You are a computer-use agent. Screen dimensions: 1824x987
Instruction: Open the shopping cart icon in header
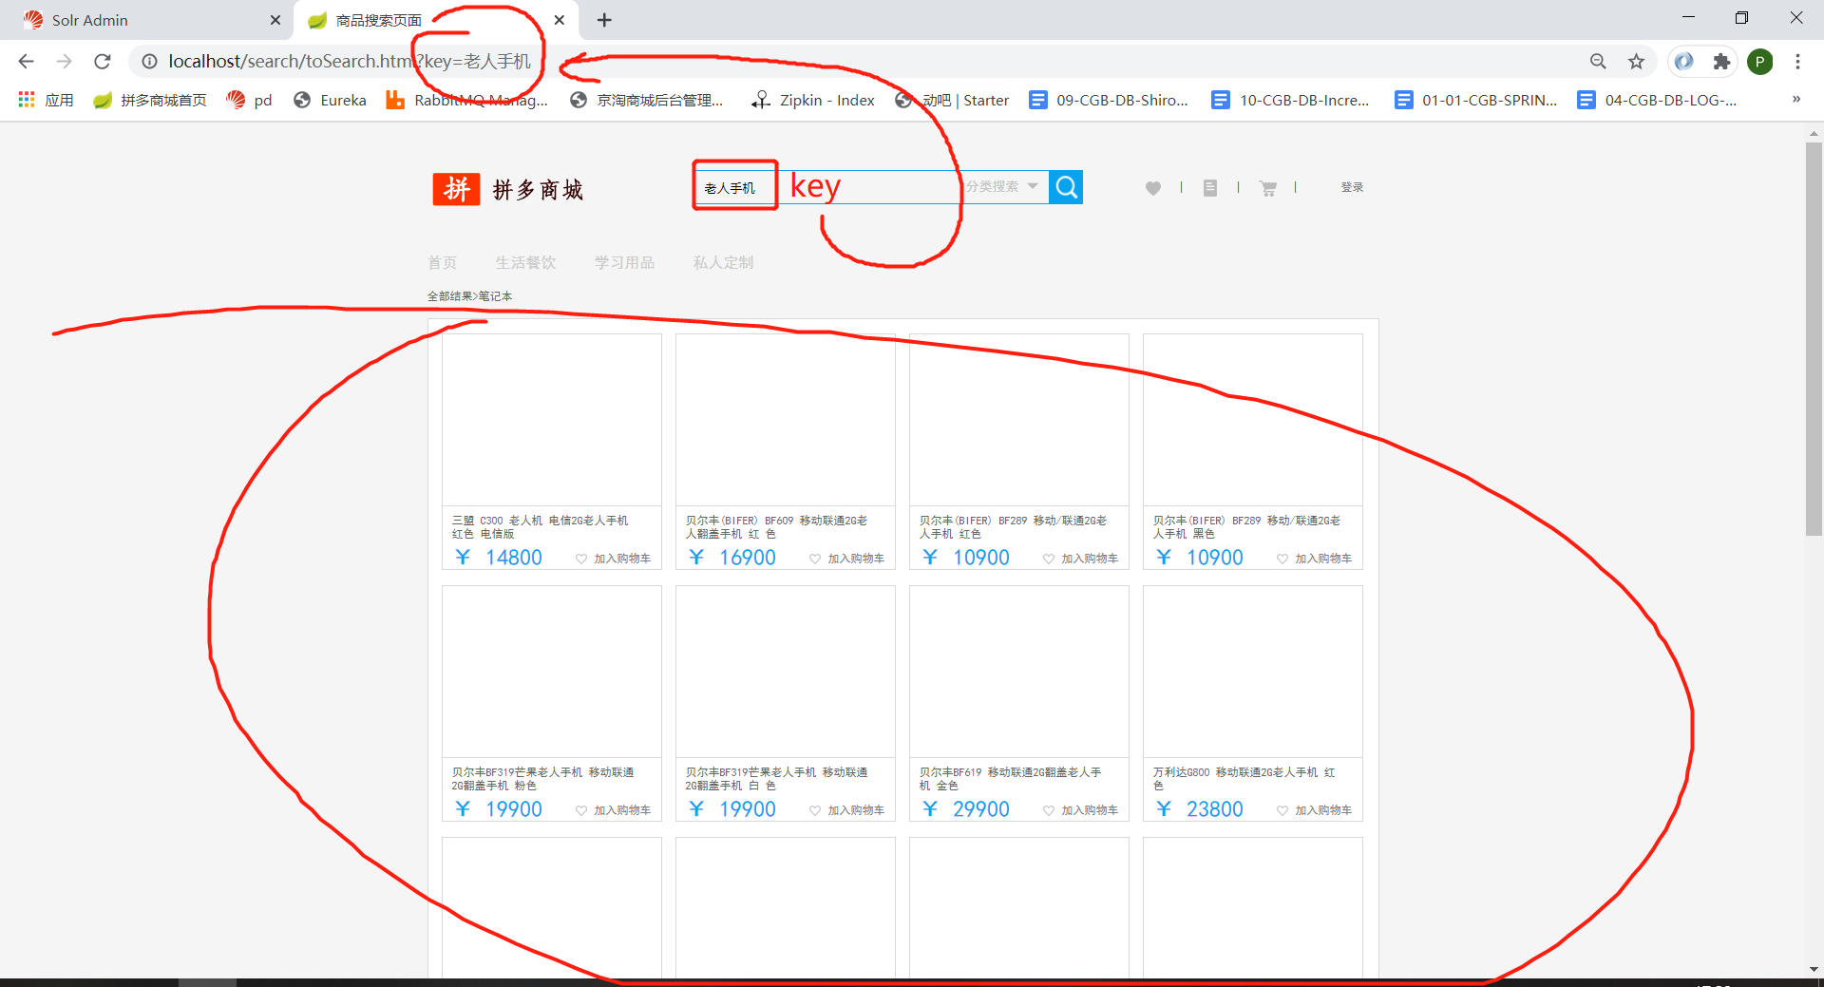point(1268,188)
